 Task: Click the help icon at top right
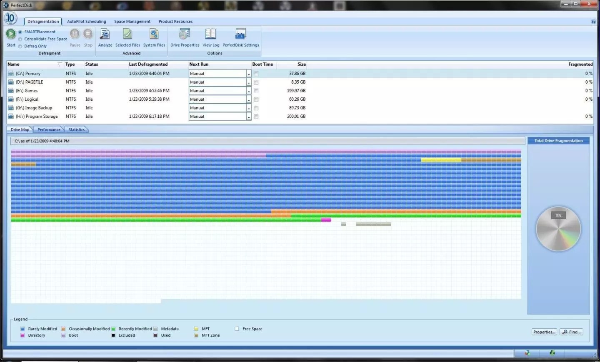pyautogui.click(x=593, y=22)
